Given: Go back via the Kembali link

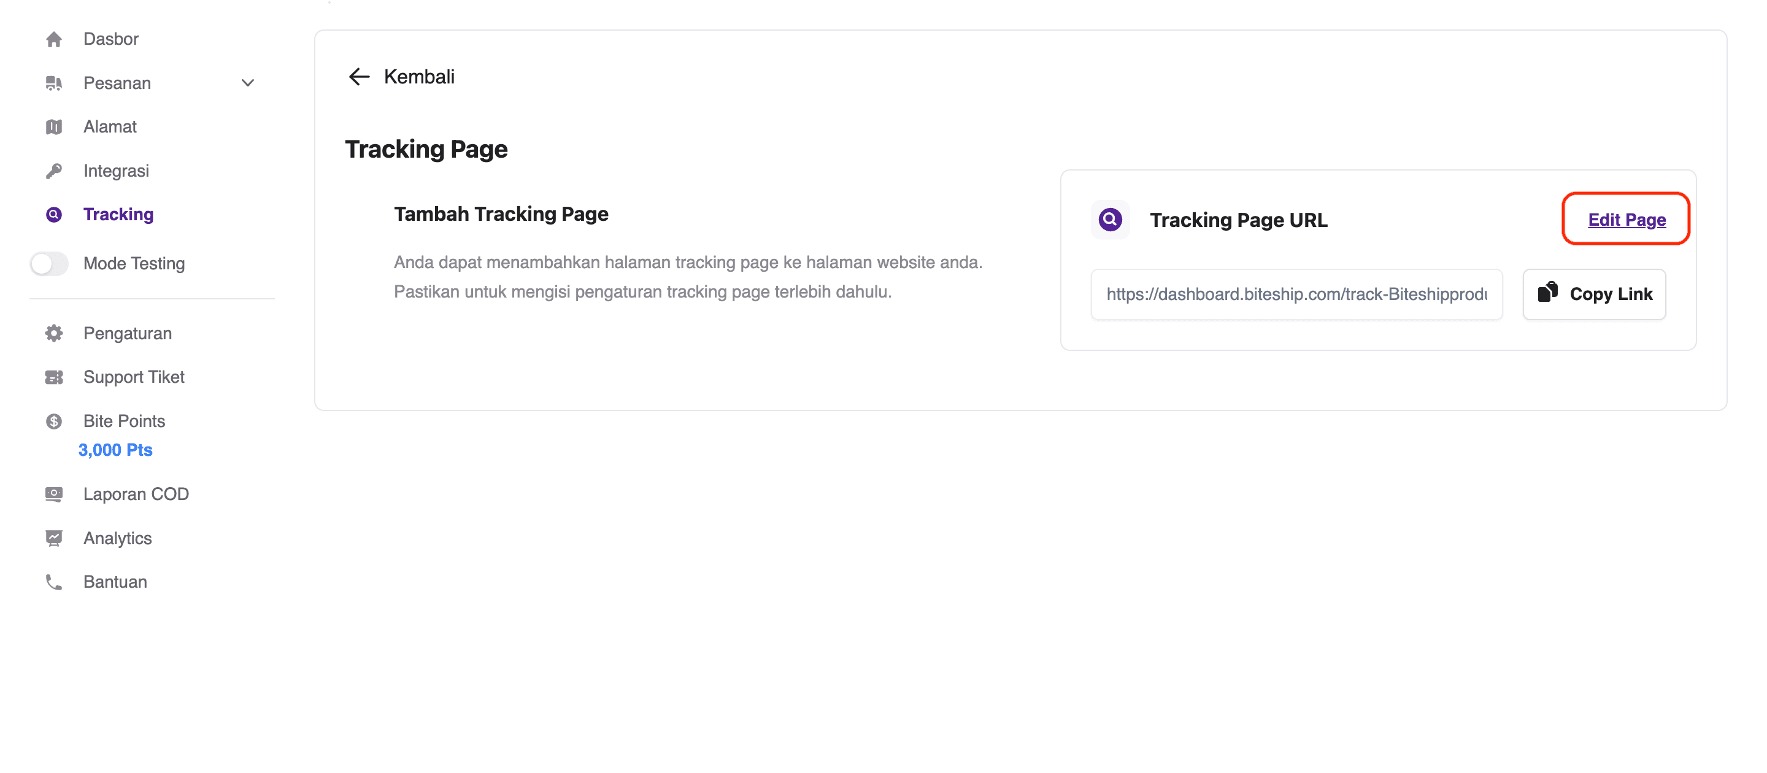Looking at the screenshot, I should click(x=418, y=77).
